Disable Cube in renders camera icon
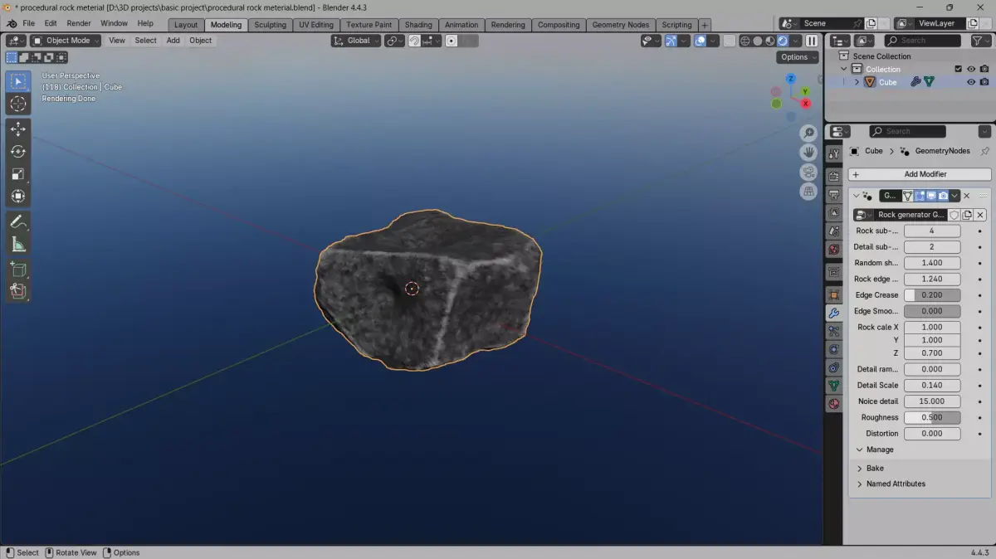 pos(984,82)
